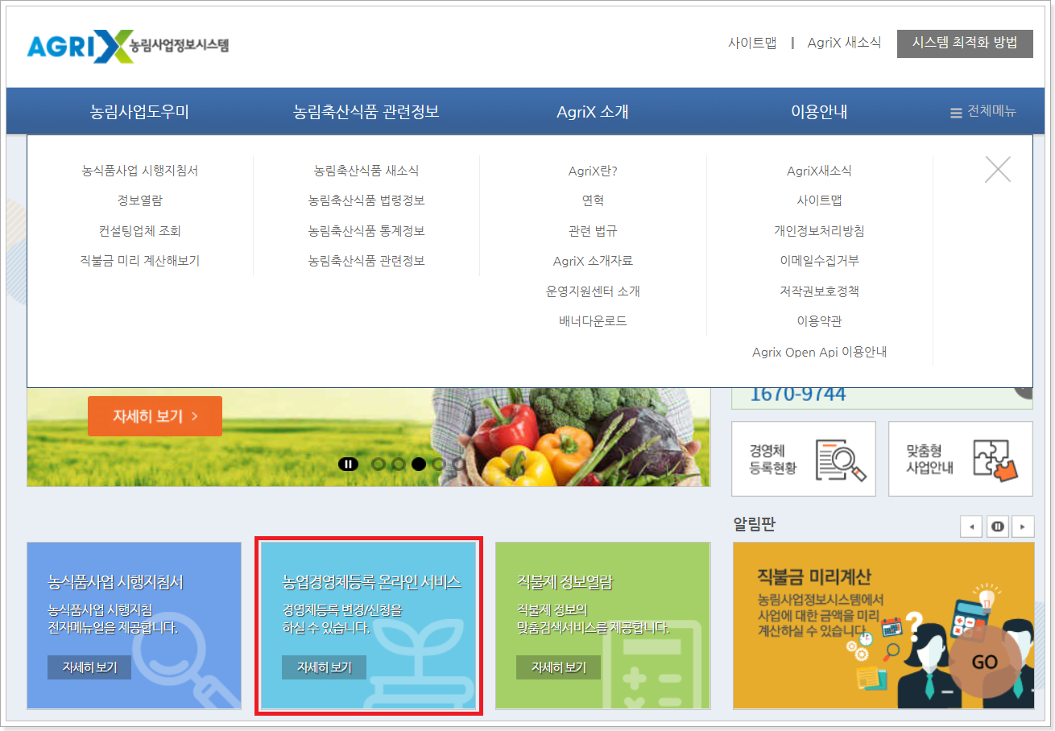Viewport: 1055px width, 731px height.
Task: Open the AgriX 소개 dropdown menu
Action: [591, 111]
